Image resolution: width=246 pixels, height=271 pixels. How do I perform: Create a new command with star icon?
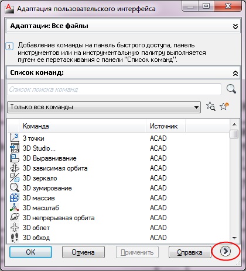pyautogui.click(x=224, y=106)
